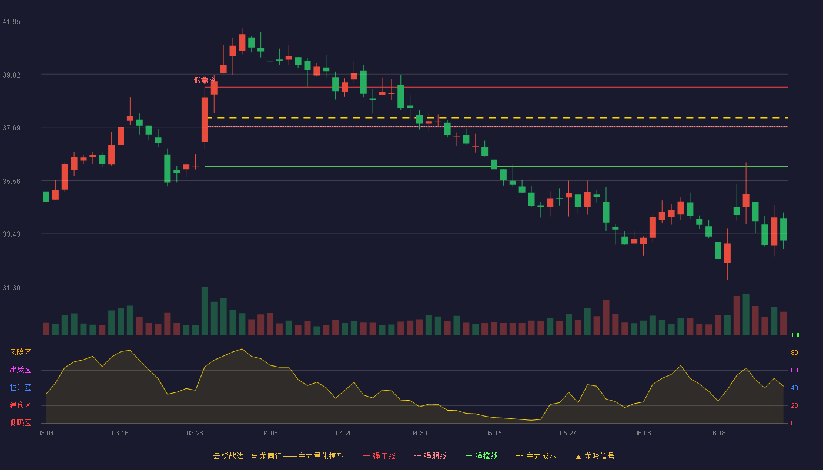
Task: Click the large red candlestick below 假龙吟
Action: pos(205,119)
